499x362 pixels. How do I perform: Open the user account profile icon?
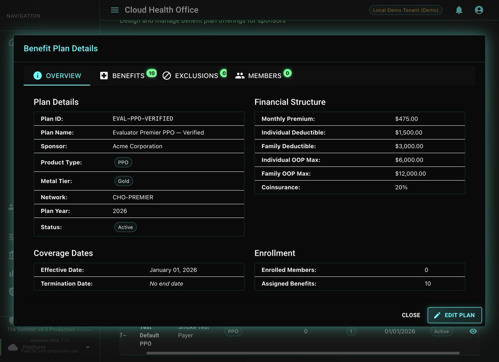pyautogui.click(x=479, y=10)
